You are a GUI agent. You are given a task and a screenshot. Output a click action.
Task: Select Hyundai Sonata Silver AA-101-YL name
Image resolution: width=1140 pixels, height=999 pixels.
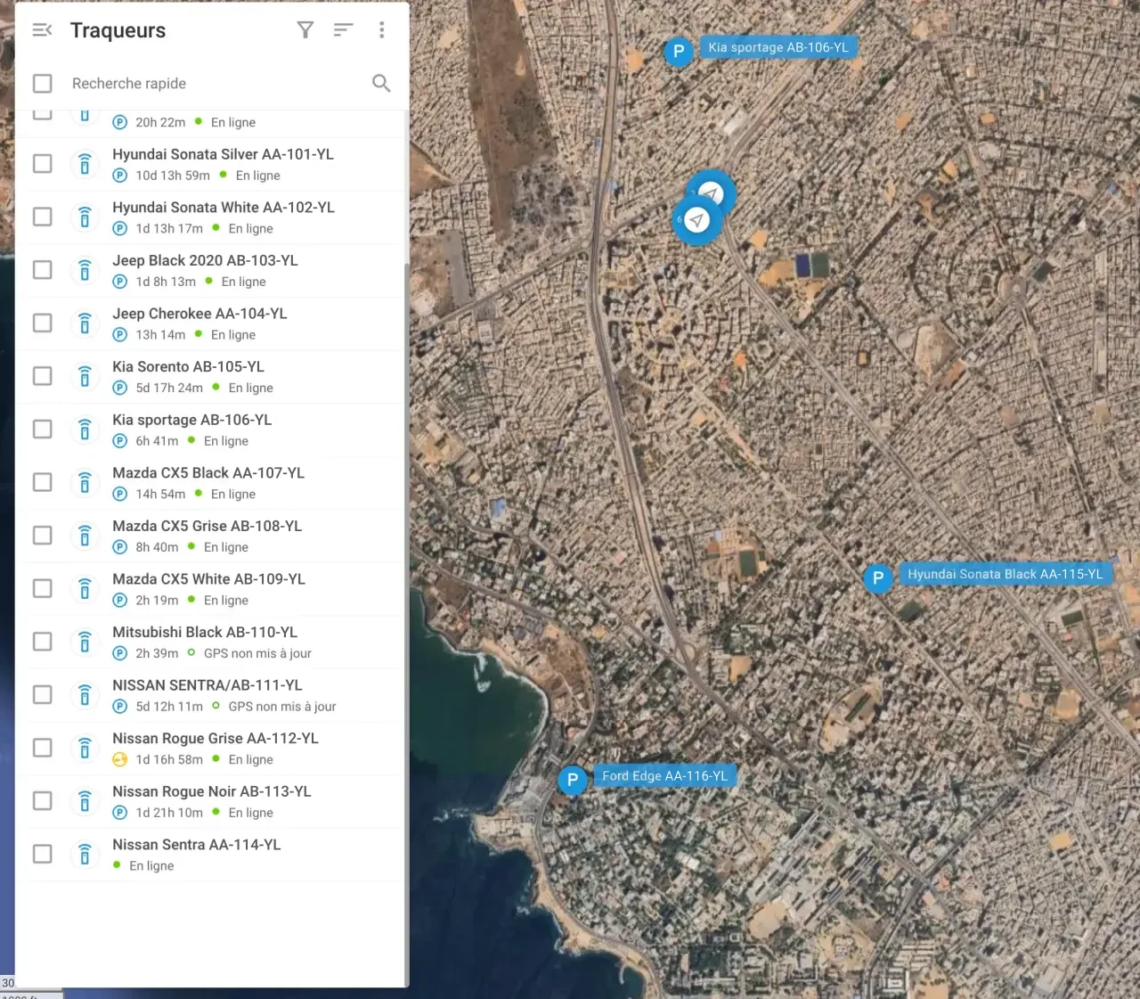tap(223, 154)
